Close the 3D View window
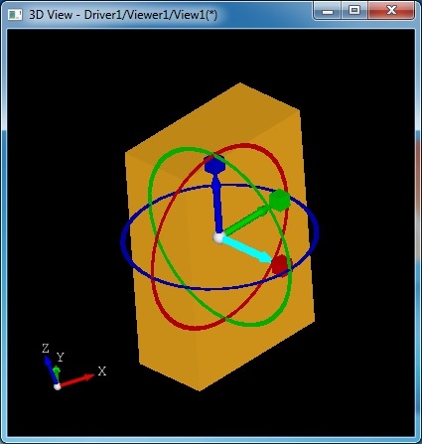 click(391, 11)
